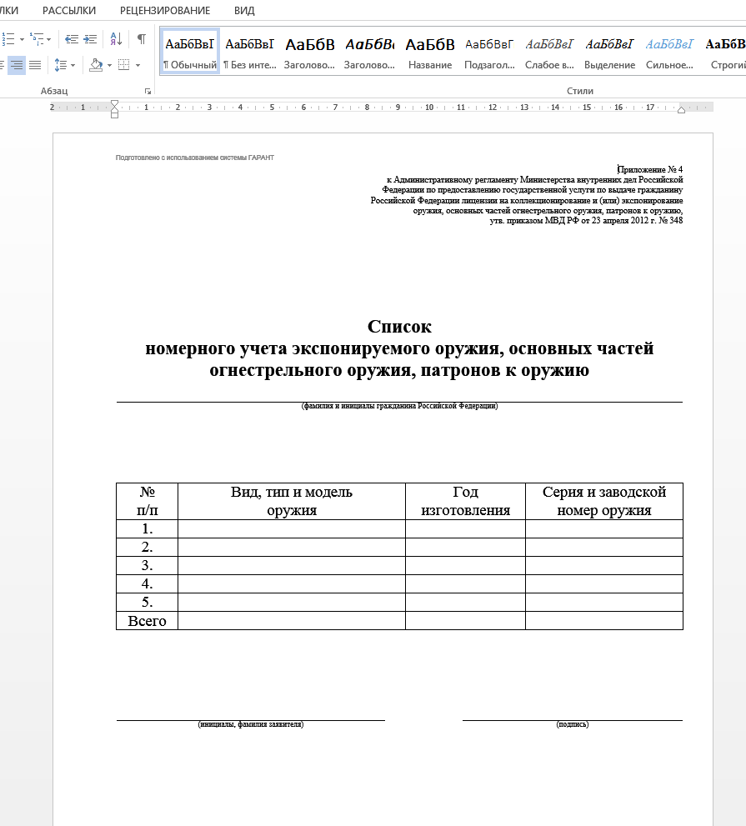The height and width of the screenshot is (826, 746).
Task: Open the numbering style dropdown arrow
Action: click(x=22, y=39)
